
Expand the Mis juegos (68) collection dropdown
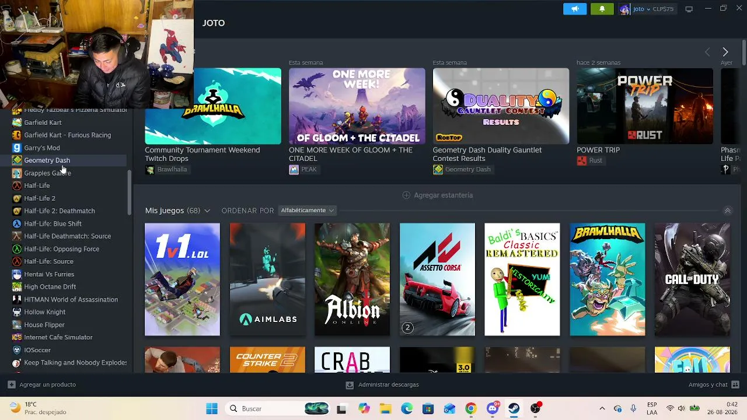pyautogui.click(x=207, y=211)
